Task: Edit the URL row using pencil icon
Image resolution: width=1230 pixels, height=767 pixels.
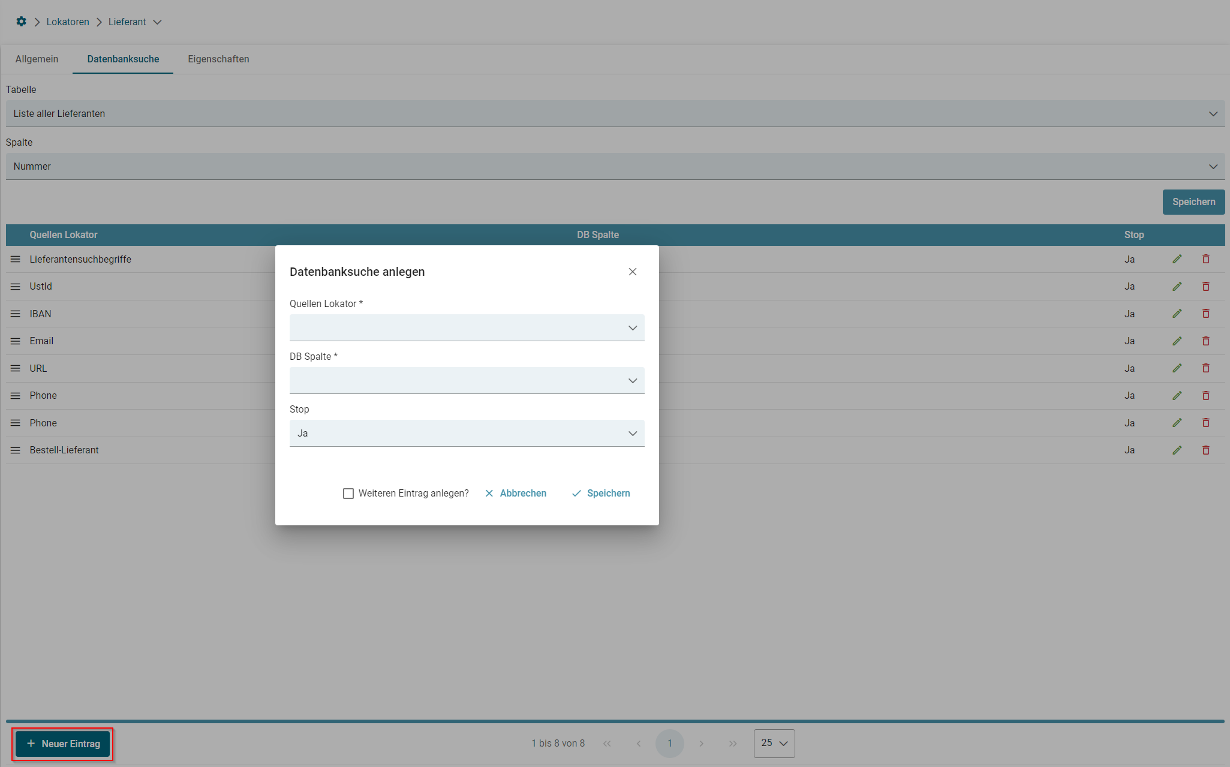Action: click(x=1177, y=368)
